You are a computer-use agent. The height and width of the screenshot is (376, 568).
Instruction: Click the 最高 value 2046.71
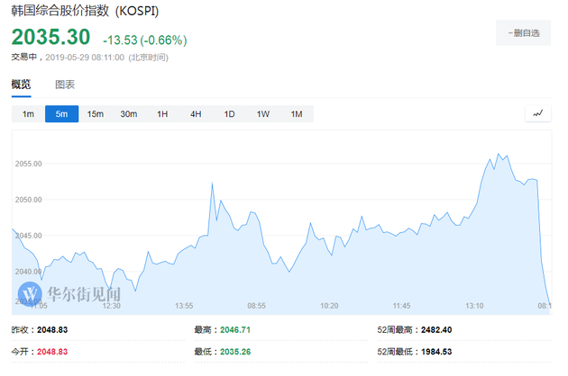[x=235, y=330]
